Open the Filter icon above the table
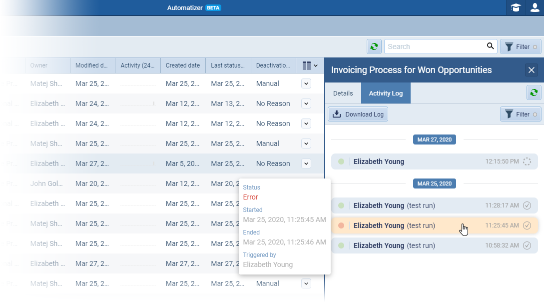The height and width of the screenshot is (302, 544). pos(521,46)
